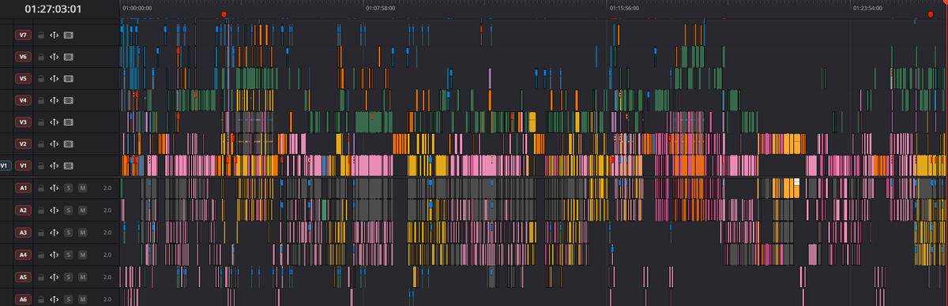
Task: Disable video track V7 visibility
Action: pyautogui.click(x=69, y=35)
